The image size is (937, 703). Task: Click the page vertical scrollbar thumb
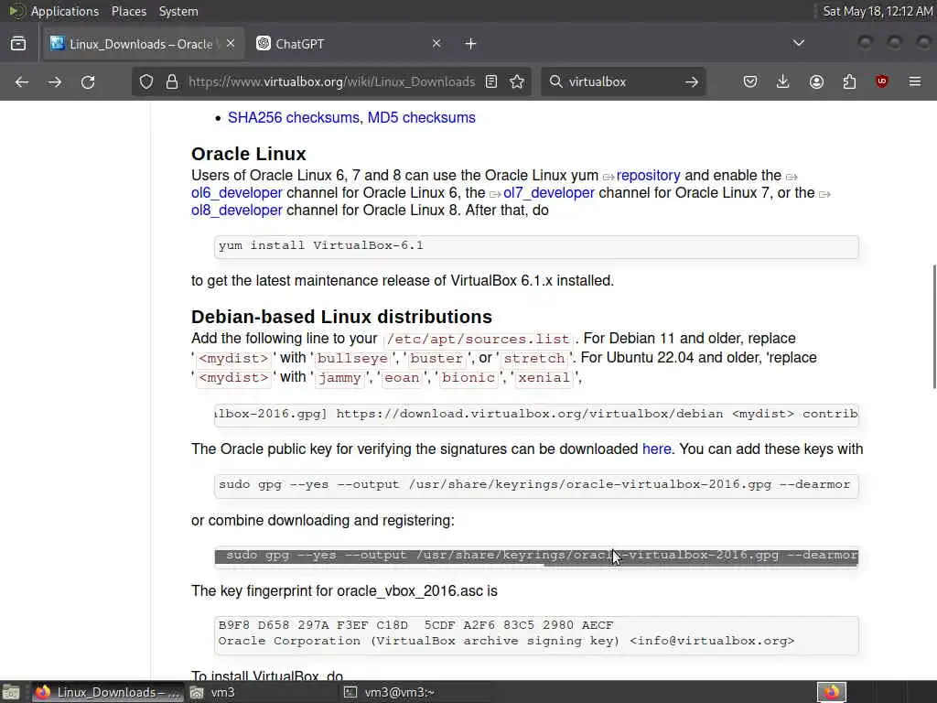pyautogui.click(x=934, y=327)
